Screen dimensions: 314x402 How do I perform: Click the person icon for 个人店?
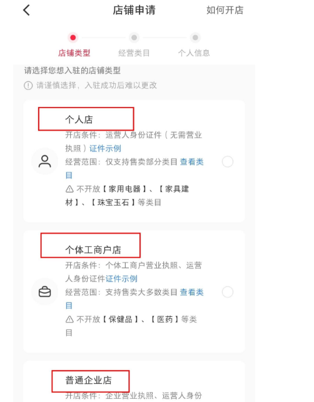45,161
